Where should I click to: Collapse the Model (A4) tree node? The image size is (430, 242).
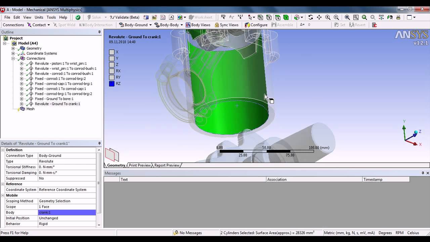(x=5, y=43)
